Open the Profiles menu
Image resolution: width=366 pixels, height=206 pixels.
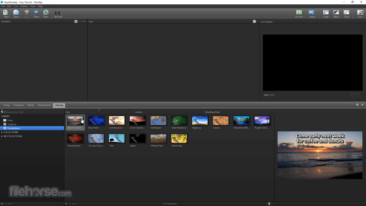click(x=24, y=6)
